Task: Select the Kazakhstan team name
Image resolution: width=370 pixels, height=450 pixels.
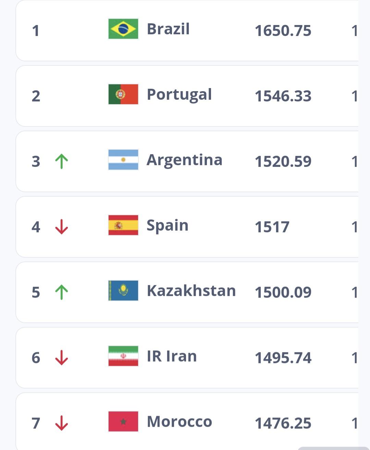Action: (x=191, y=291)
